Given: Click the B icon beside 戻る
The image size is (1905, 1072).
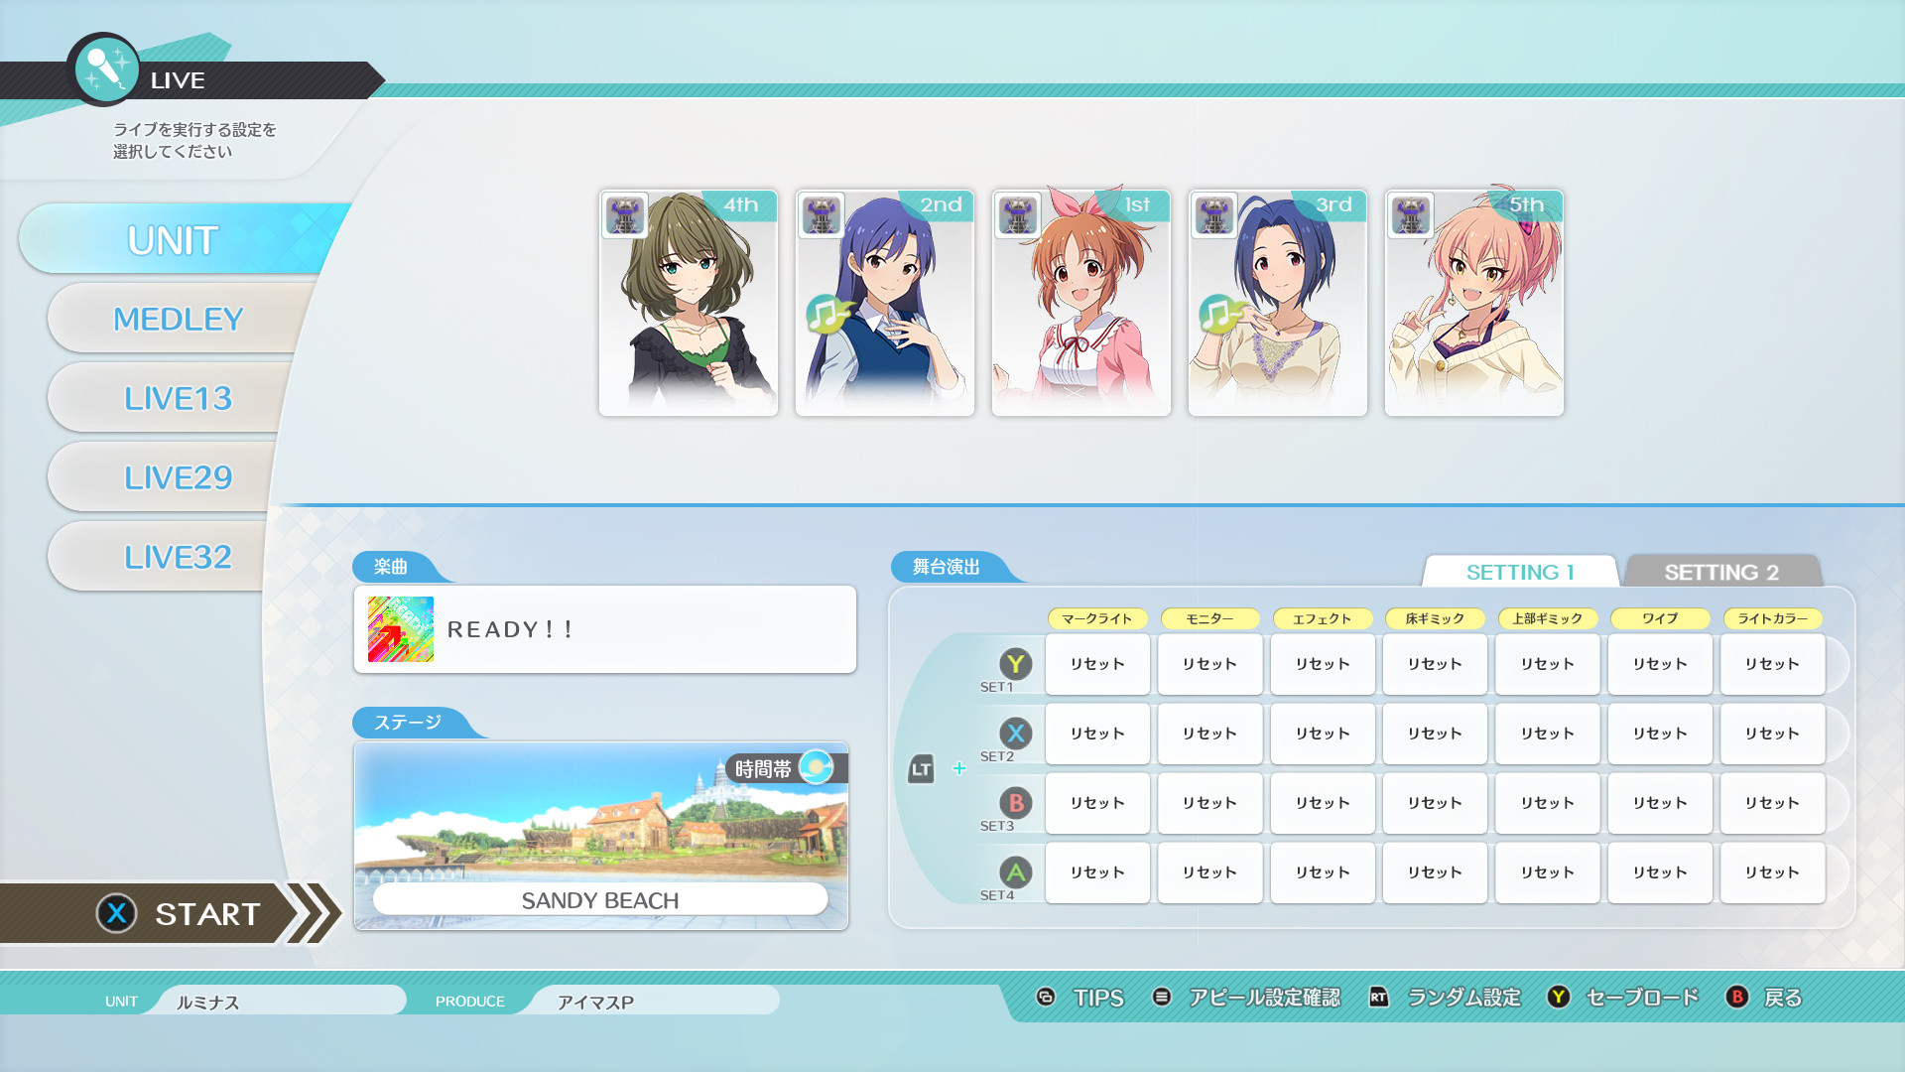Looking at the screenshot, I should [x=1736, y=998].
